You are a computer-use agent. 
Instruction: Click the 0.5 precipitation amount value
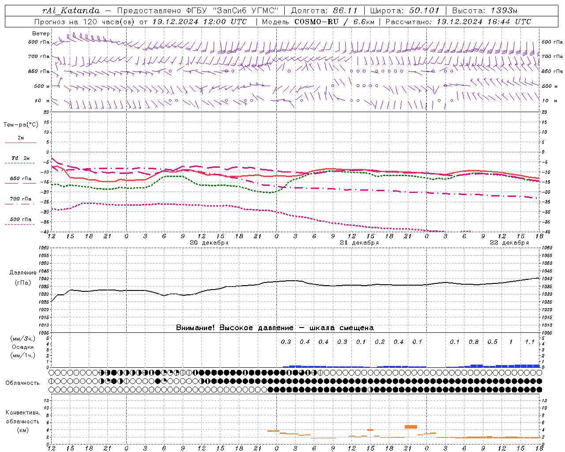tap(492, 342)
